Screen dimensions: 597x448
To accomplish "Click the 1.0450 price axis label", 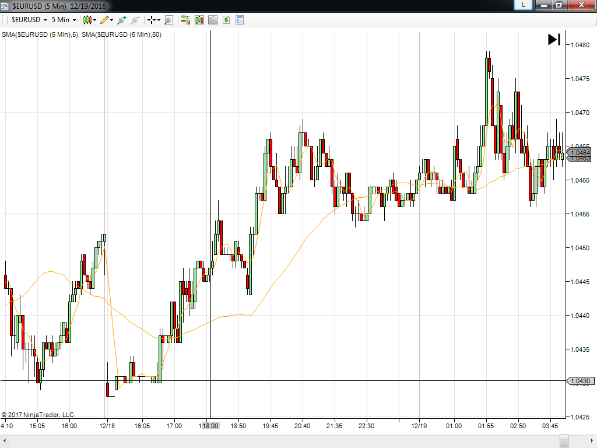I will (x=580, y=248).
